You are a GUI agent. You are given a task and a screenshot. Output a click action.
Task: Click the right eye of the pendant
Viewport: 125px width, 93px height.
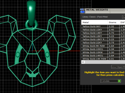(x=47, y=55)
